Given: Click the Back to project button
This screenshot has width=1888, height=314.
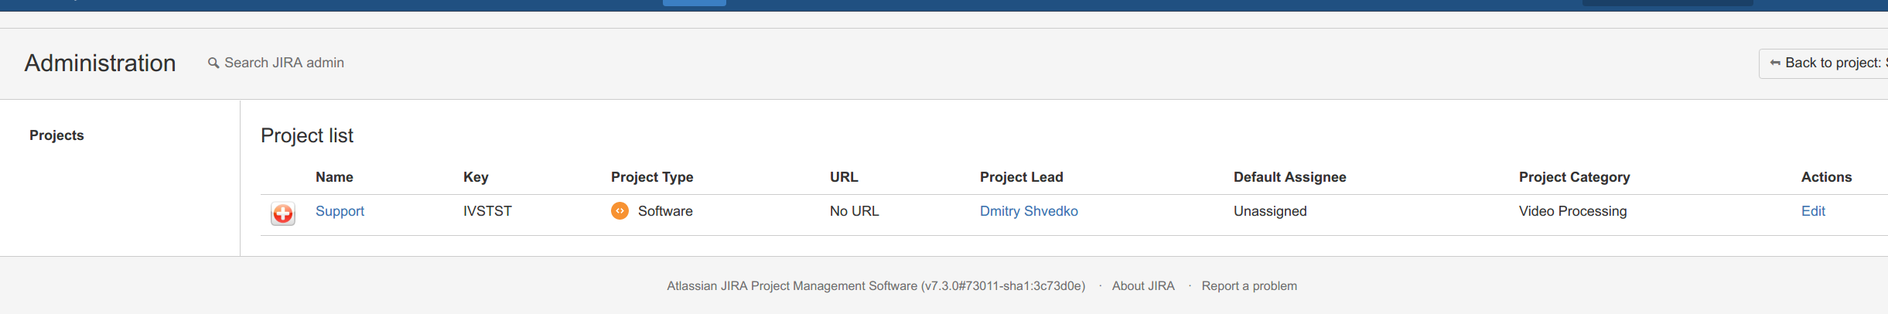Looking at the screenshot, I should 1824,63.
